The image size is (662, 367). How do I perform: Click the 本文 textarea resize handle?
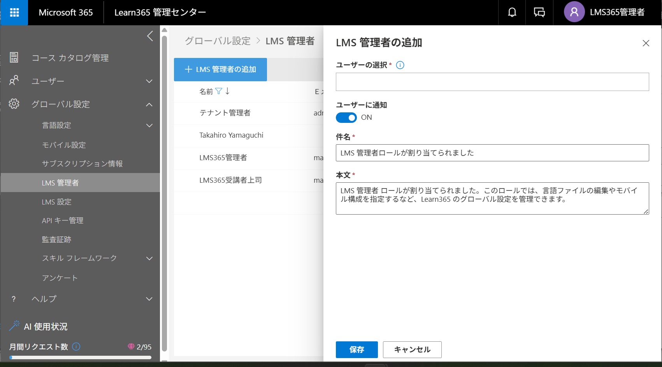point(646,211)
